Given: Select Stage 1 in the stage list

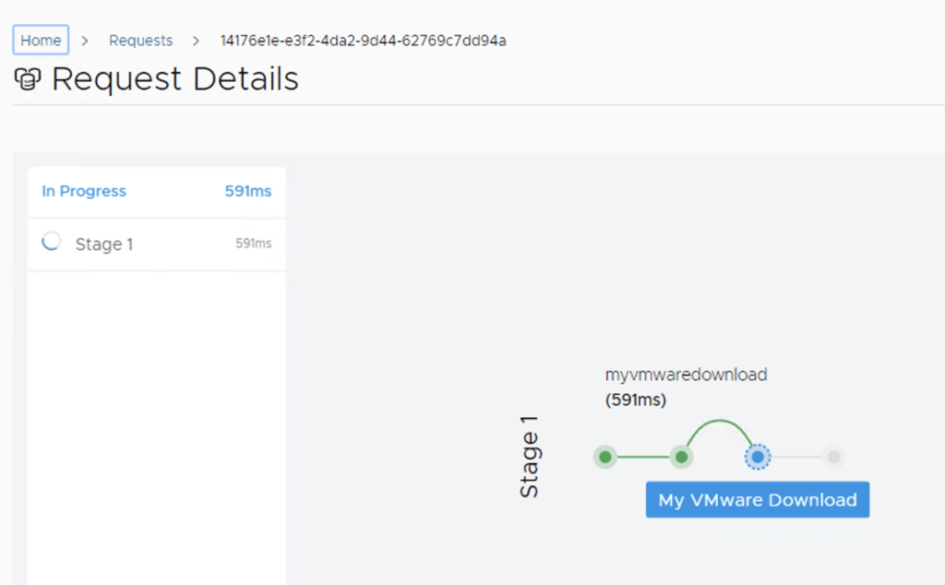Looking at the screenshot, I should pyautogui.click(x=104, y=245).
